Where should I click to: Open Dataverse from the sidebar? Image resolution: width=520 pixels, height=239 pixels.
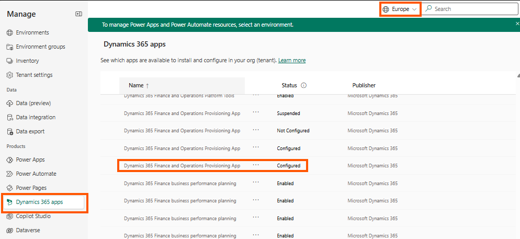click(28, 230)
